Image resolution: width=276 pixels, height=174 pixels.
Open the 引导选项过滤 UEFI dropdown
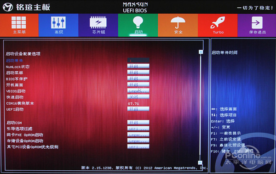(138, 129)
